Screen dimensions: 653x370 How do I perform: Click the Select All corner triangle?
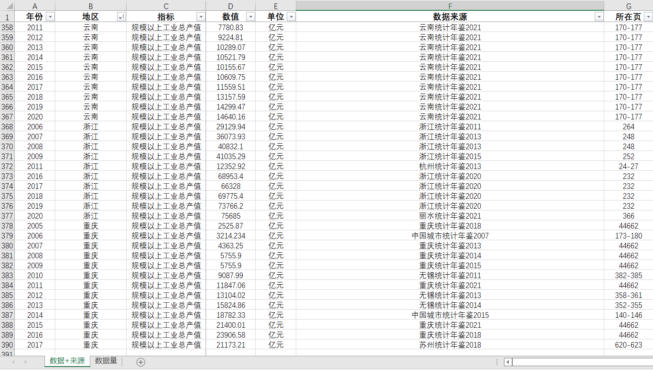click(7, 6)
